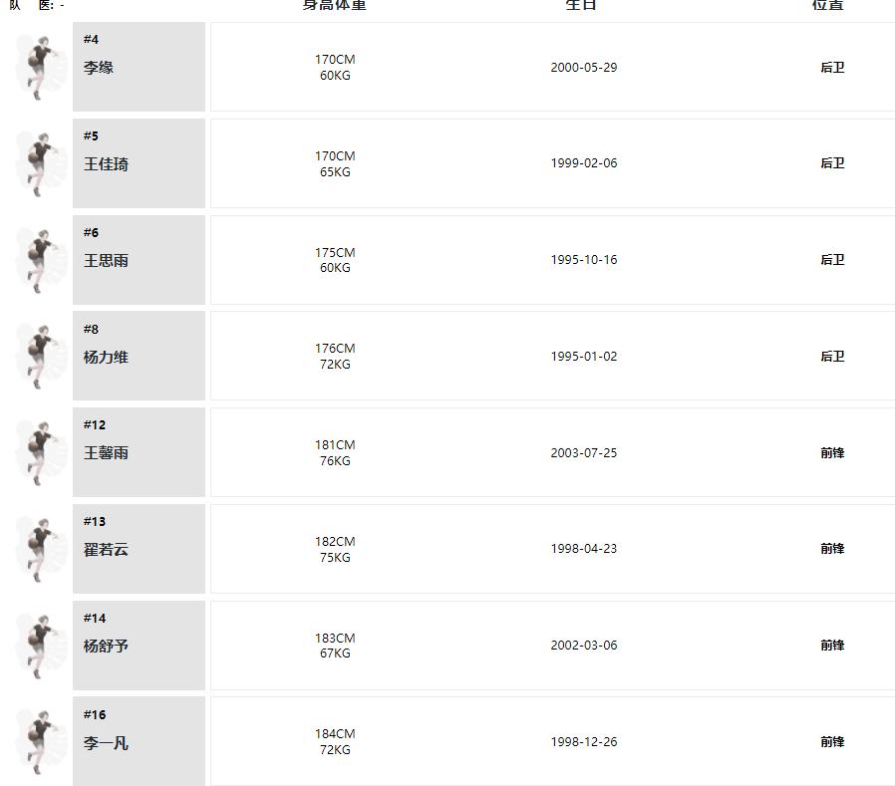Click player avatar of #16 李一凡
This screenshot has width=895, height=786.
(x=40, y=742)
